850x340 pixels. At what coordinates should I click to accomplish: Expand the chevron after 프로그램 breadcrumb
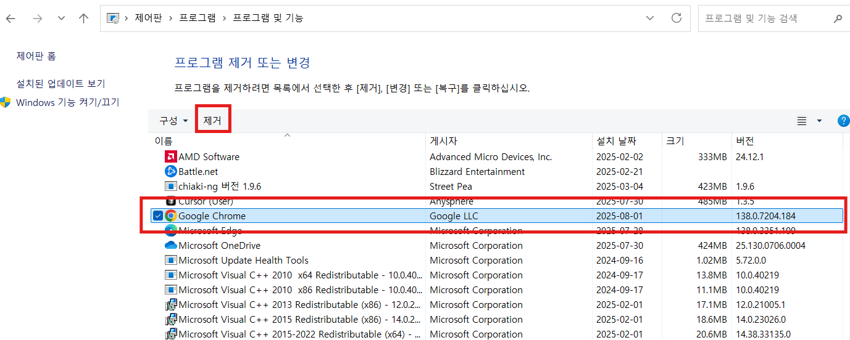click(x=225, y=18)
